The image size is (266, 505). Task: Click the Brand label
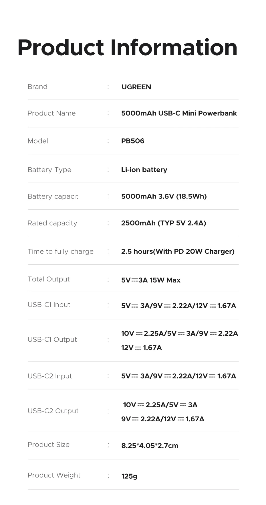(37, 87)
